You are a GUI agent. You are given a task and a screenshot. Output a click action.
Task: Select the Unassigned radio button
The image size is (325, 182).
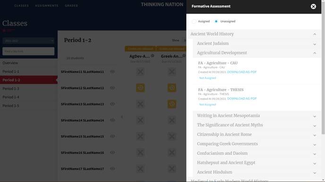pyautogui.click(x=216, y=21)
